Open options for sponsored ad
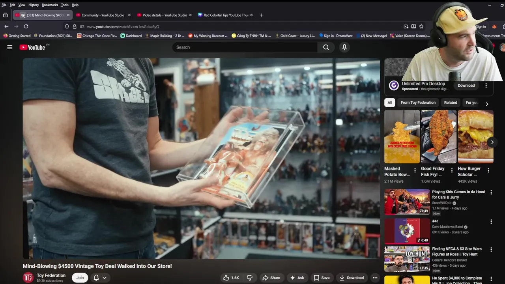Screen dimensions: 505x284 click(486, 86)
